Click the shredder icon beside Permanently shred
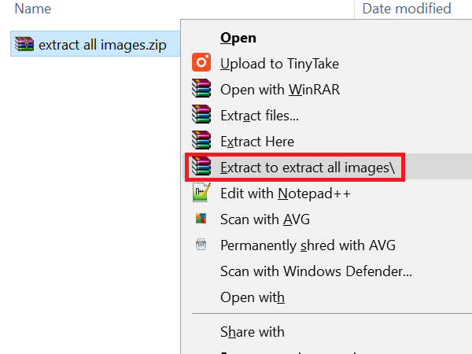The image size is (472, 354). click(202, 245)
